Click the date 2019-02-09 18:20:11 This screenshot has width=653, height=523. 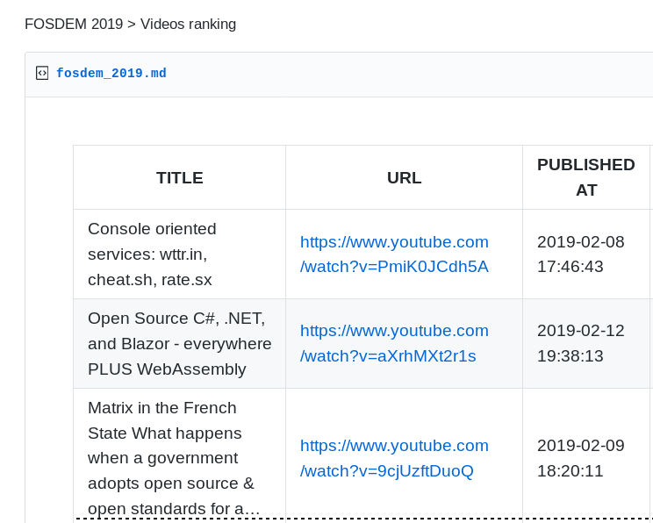580,458
